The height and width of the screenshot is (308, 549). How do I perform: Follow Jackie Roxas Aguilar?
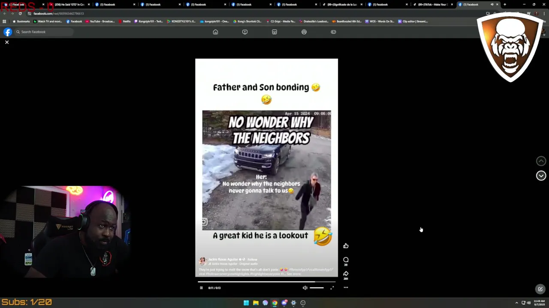click(252, 260)
